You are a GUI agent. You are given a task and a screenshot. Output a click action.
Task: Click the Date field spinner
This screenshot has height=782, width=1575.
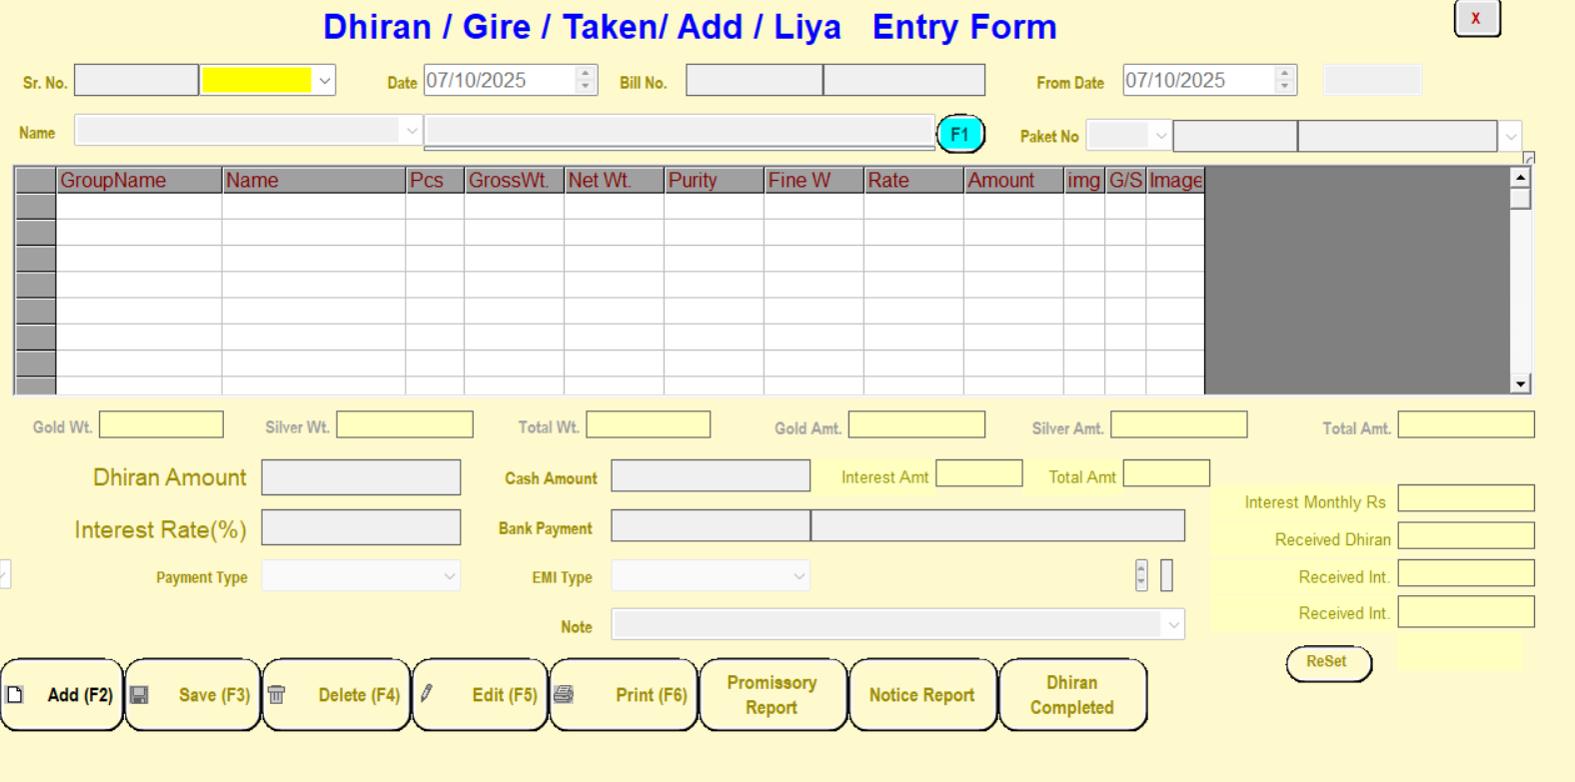585,80
